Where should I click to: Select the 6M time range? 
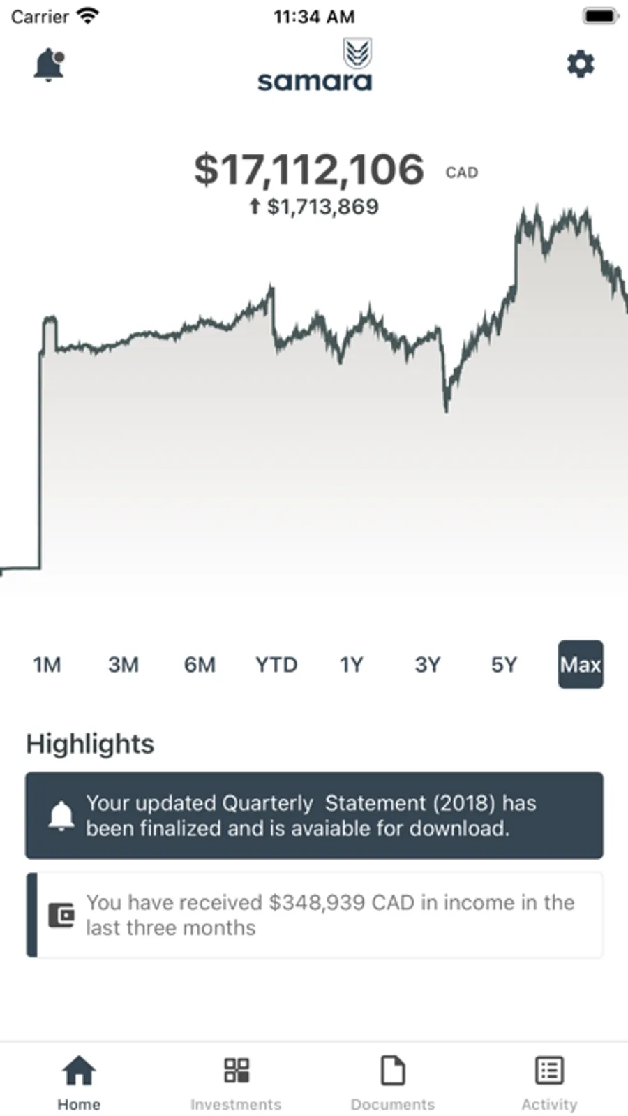click(200, 664)
